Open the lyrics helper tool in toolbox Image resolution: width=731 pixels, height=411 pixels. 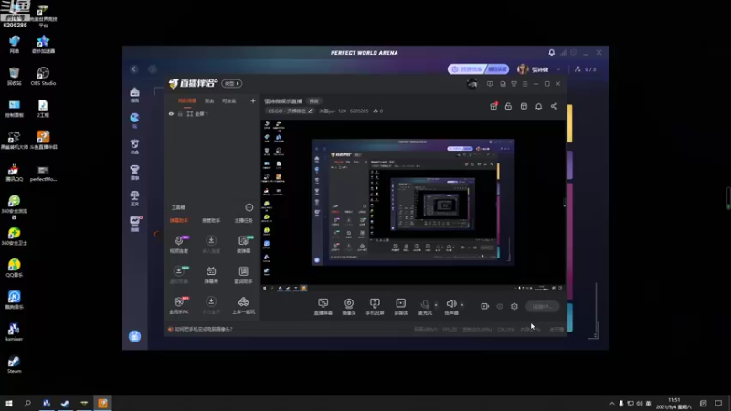pos(243,275)
